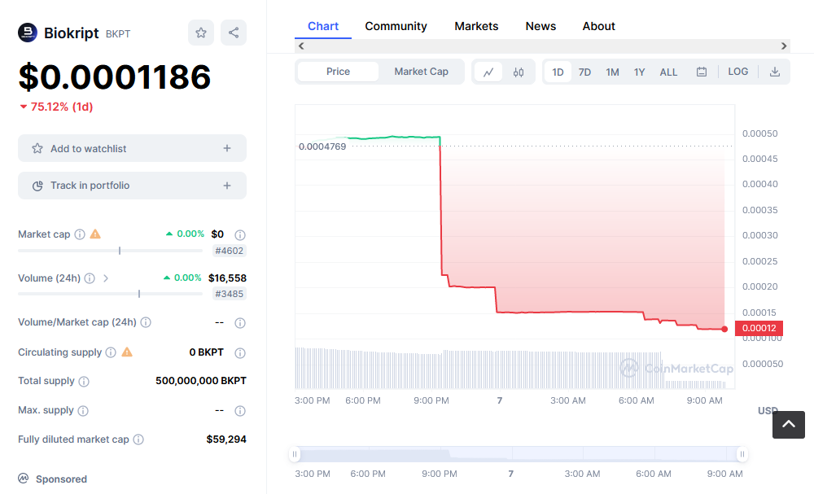Open the News tab
814x494 pixels.
[x=540, y=26]
